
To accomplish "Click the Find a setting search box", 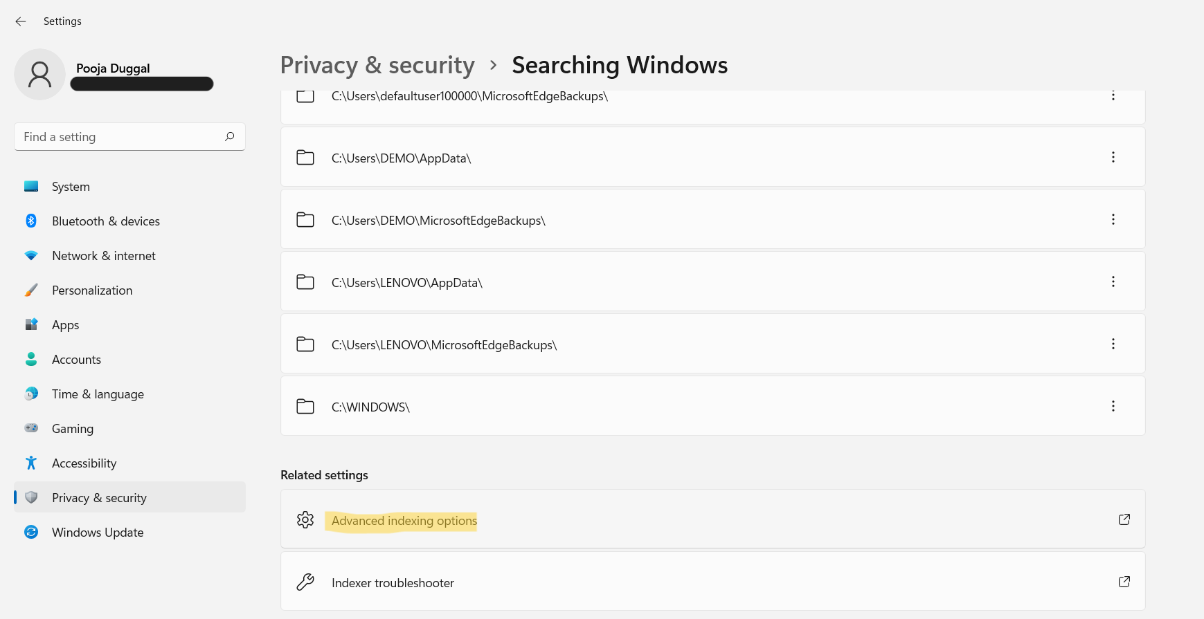I will (x=121, y=137).
